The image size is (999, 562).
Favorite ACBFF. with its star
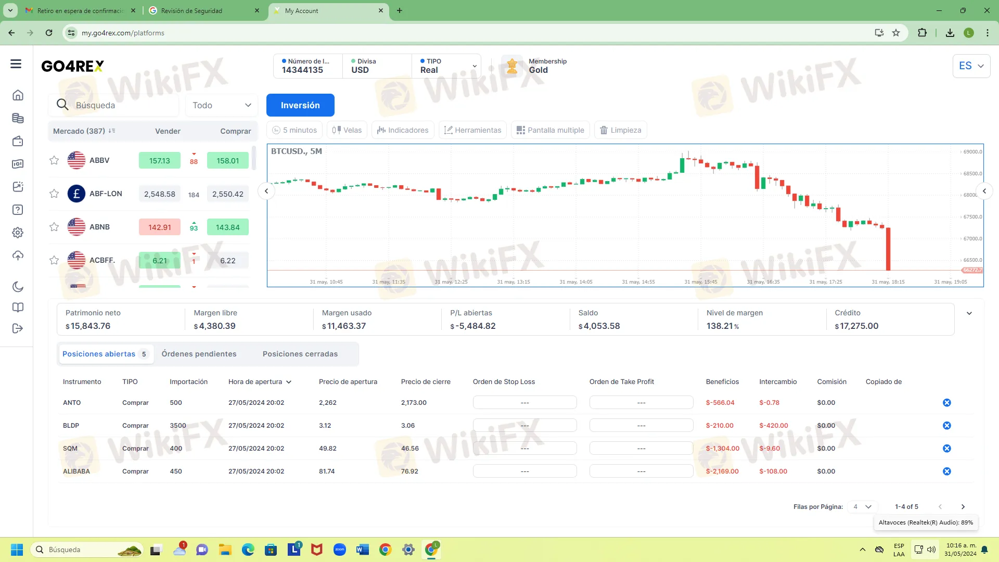54,260
